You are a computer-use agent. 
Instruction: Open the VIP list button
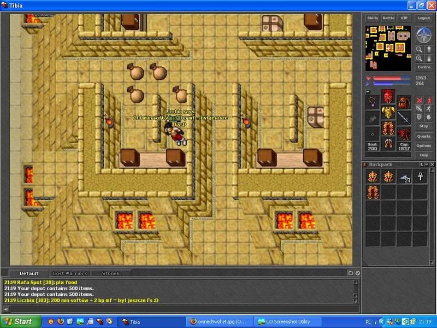click(x=404, y=18)
